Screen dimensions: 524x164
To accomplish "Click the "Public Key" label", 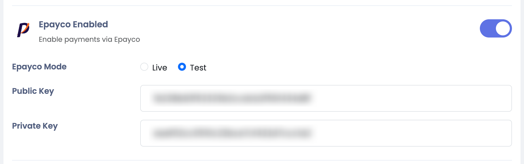I will 33,91.
